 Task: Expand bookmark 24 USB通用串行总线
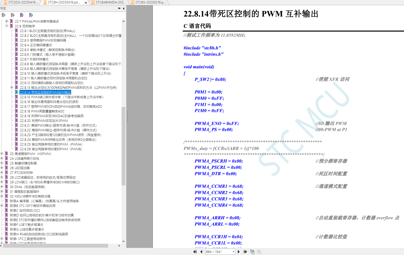click(2, 158)
